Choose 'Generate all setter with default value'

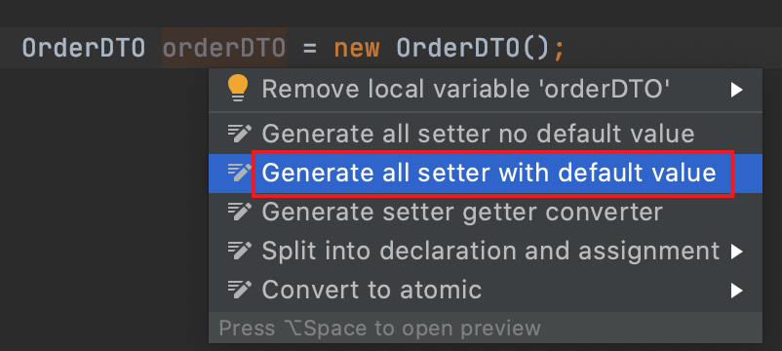click(486, 173)
